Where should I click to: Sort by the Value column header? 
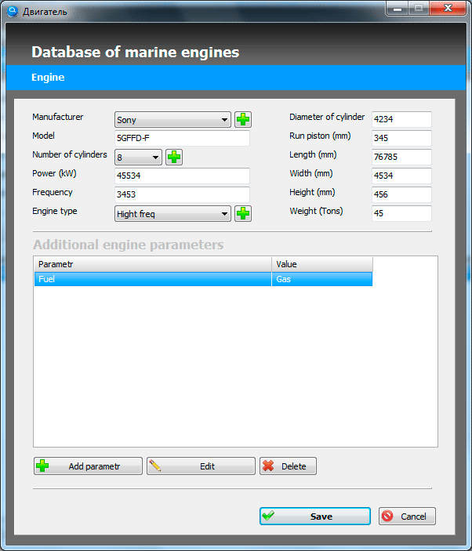click(322, 264)
